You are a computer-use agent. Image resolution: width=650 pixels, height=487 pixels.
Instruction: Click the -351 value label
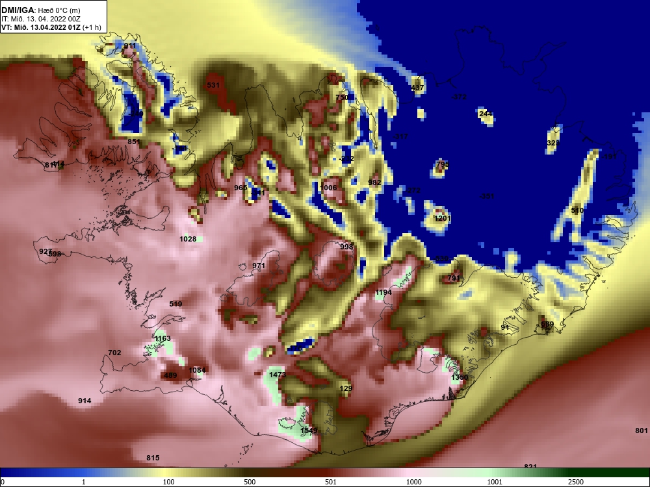(487, 196)
